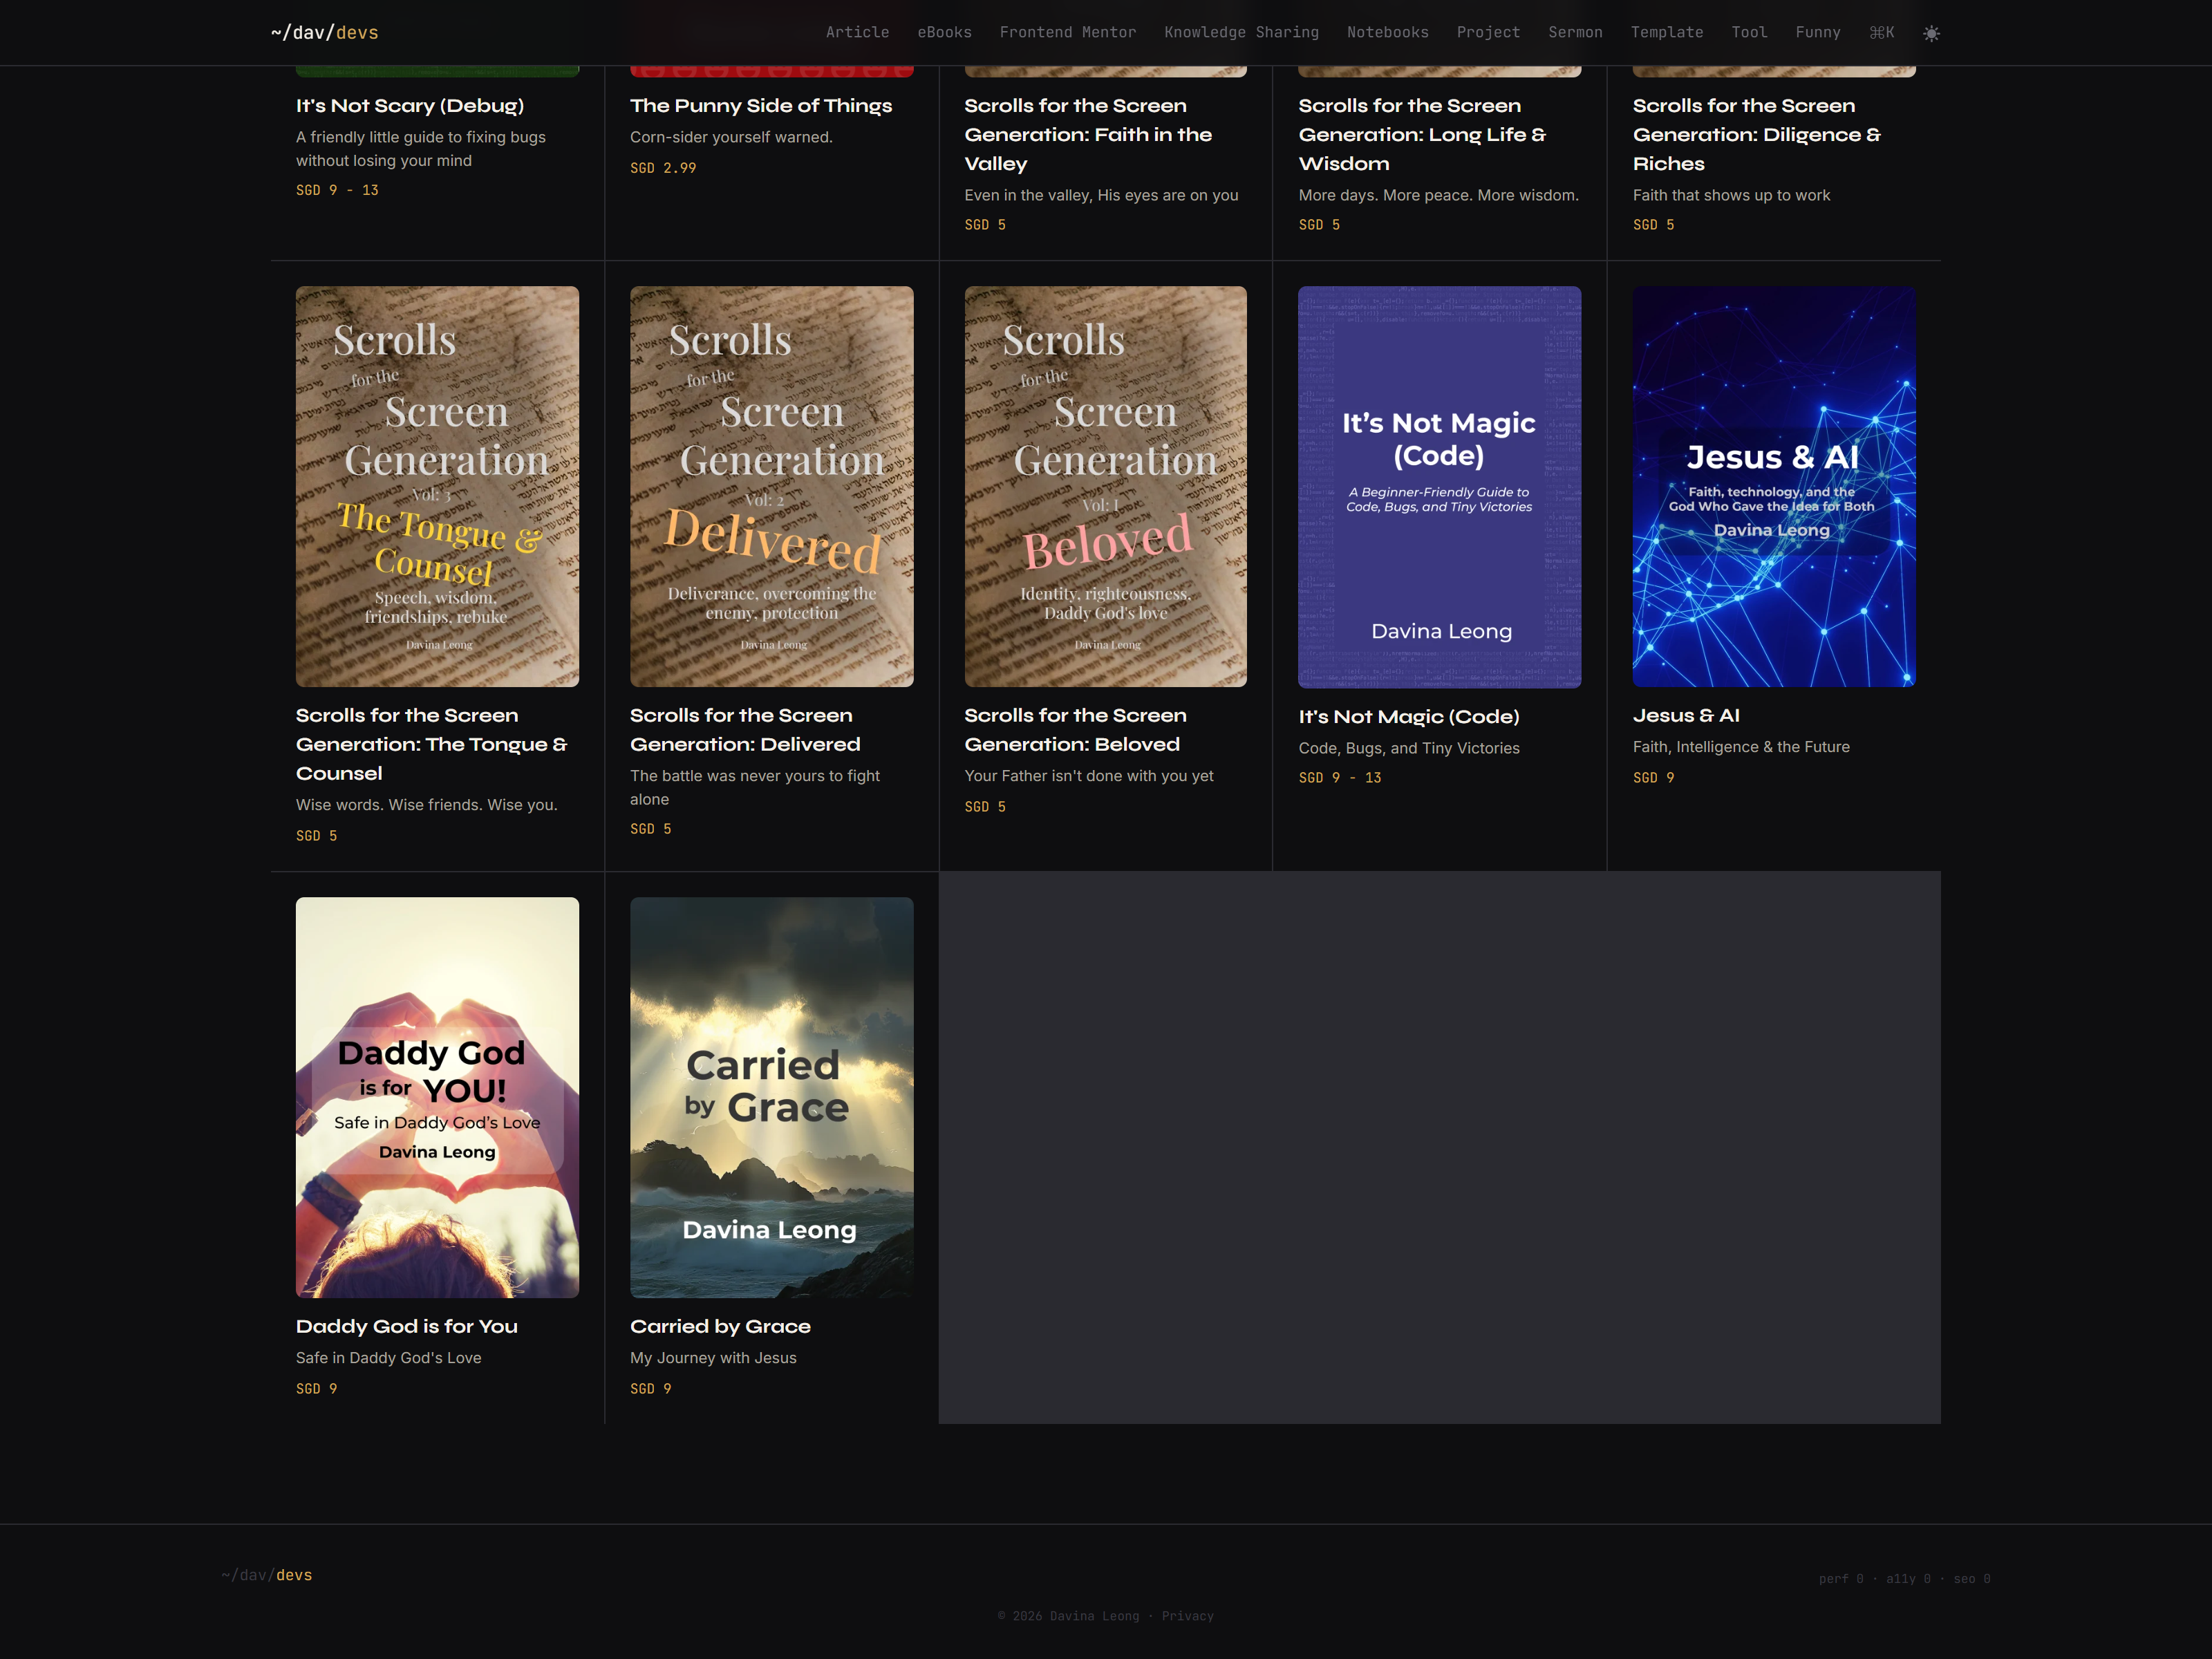Click 'Code, Bugs, and Tiny Victories' subtitle
Viewport: 2212px width, 1659px height.
coord(1409,748)
